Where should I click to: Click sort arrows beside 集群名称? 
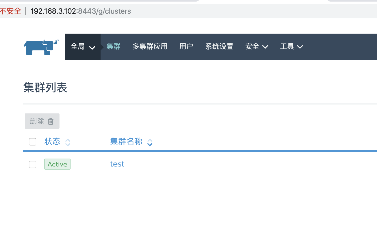pos(150,142)
